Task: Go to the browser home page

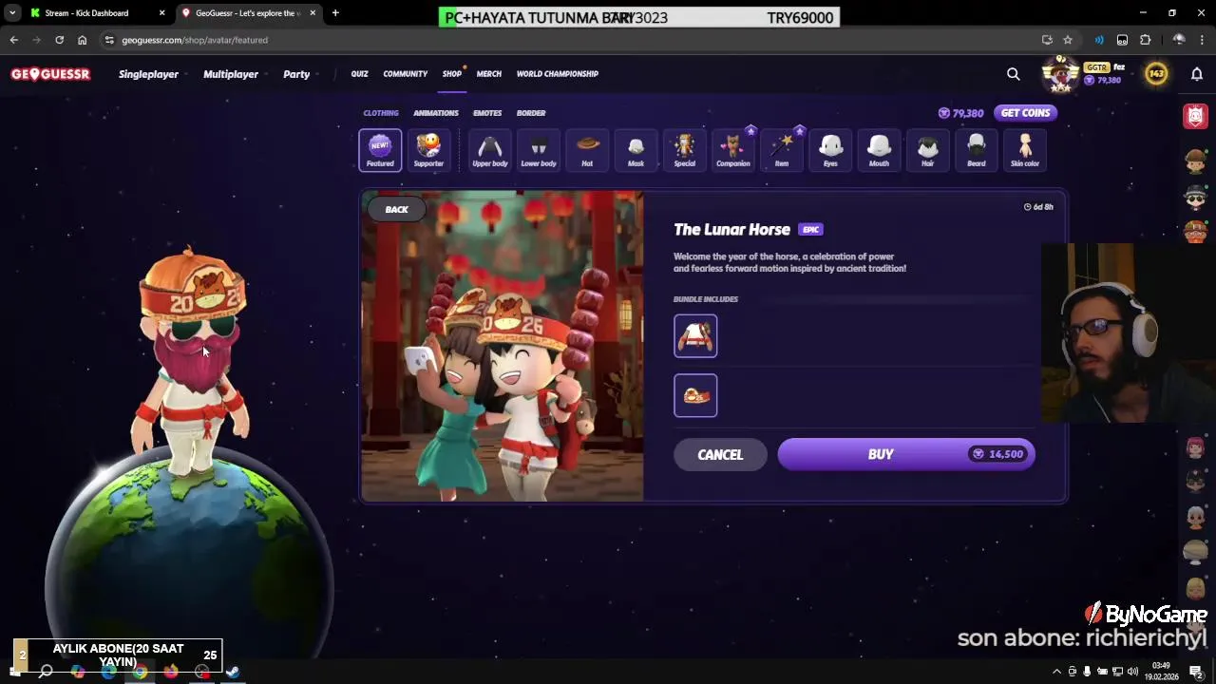Action: pyautogui.click(x=82, y=40)
